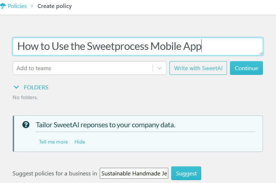Screen dimensions: 276x183
Task: Click the business type input field
Action: click(134, 173)
